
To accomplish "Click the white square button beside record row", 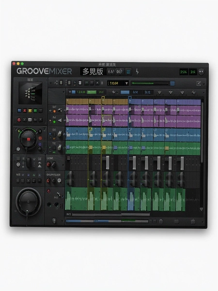I will (30, 120).
